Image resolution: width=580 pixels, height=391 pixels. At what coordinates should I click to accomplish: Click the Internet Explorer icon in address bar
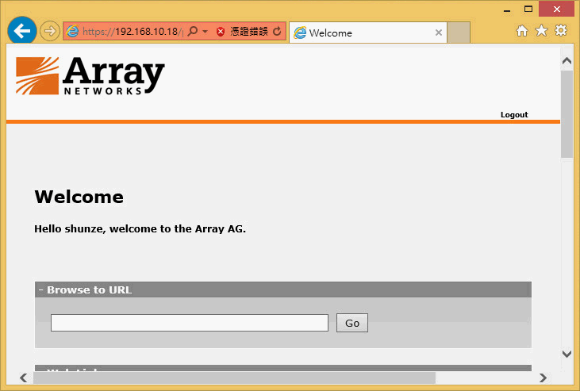click(x=72, y=31)
